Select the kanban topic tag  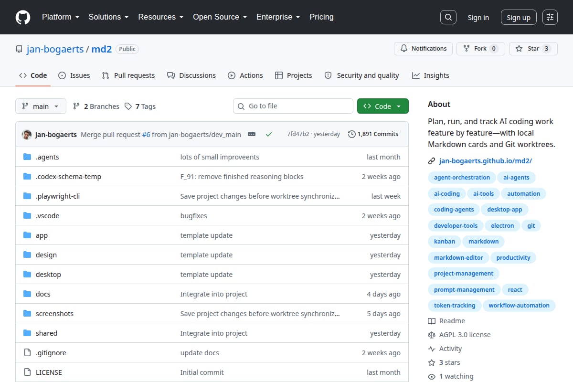[x=445, y=241]
